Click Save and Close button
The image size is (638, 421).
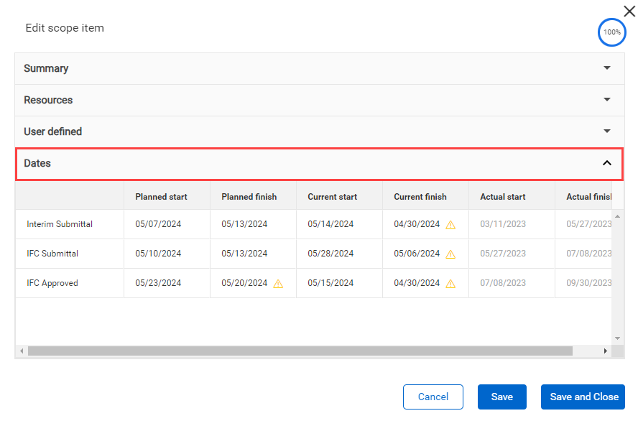click(x=583, y=397)
